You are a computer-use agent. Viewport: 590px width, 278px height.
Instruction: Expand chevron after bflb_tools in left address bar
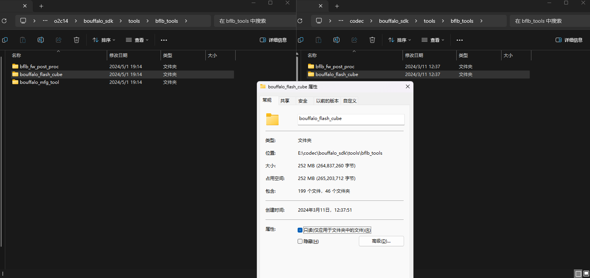pos(186,21)
